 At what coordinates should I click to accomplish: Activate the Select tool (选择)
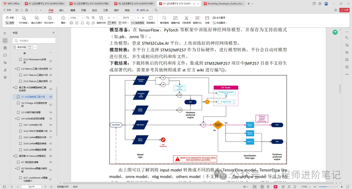pos(10,23)
